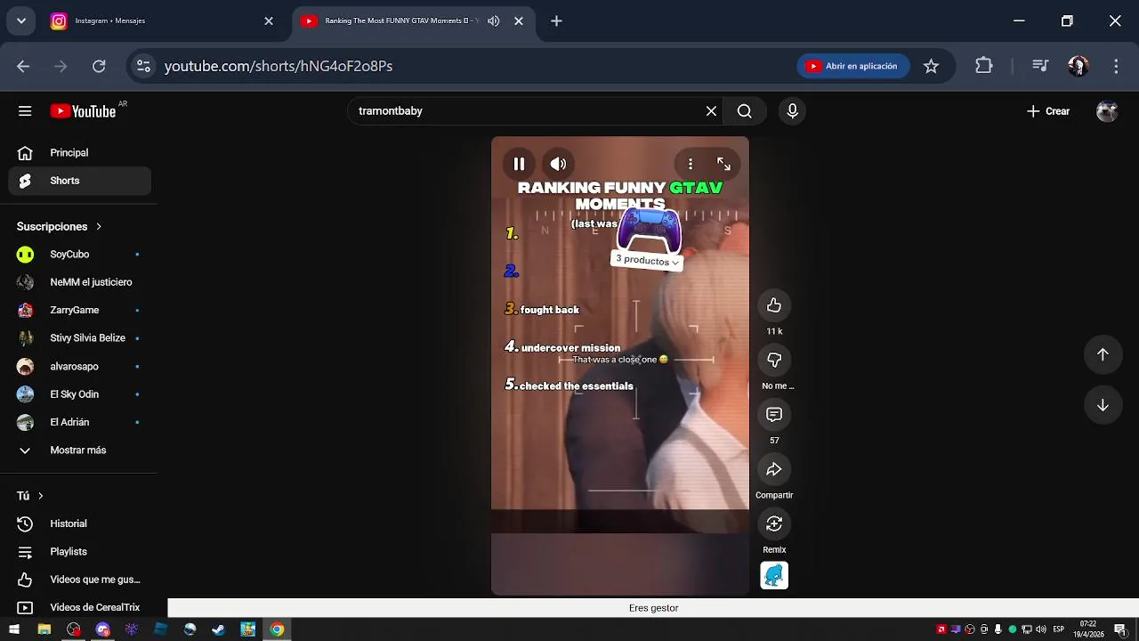Open the Windows Start menu
The height and width of the screenshot is (641, 1139).
point(14,629)
